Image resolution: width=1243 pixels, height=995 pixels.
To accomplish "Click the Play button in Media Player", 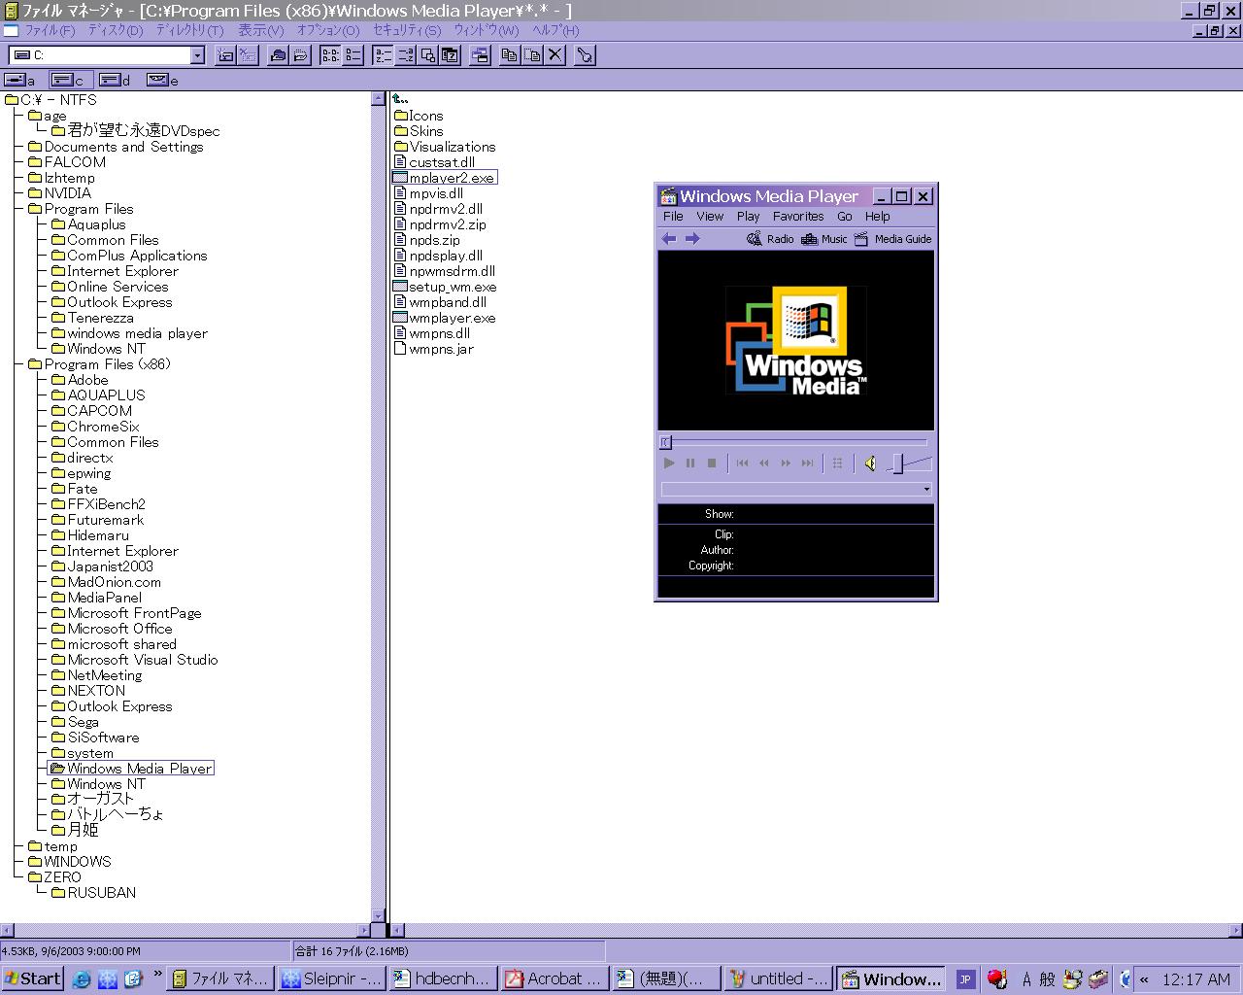I will tap(669, 463).
